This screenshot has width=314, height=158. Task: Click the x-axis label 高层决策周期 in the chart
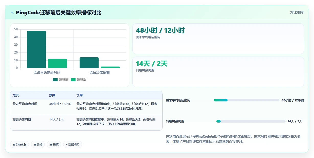click(99, 73)
